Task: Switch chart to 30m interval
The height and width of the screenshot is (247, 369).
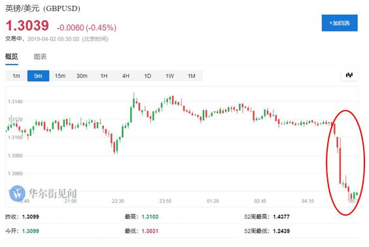Action: [82, 76]
